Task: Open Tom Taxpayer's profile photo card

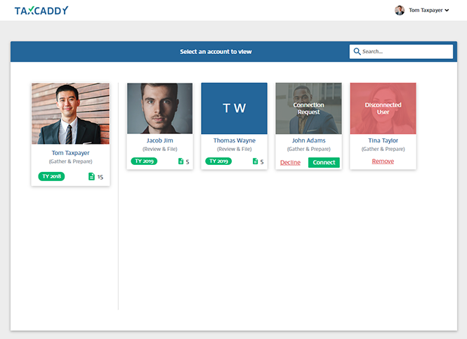Action: coord(71,114)
